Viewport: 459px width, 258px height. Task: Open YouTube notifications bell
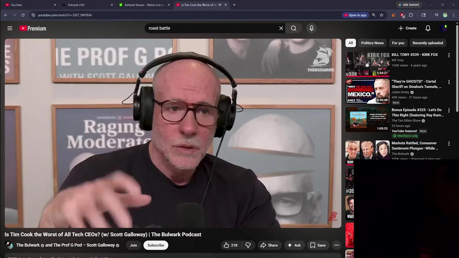pyautogui.click(x=428, y=28)
